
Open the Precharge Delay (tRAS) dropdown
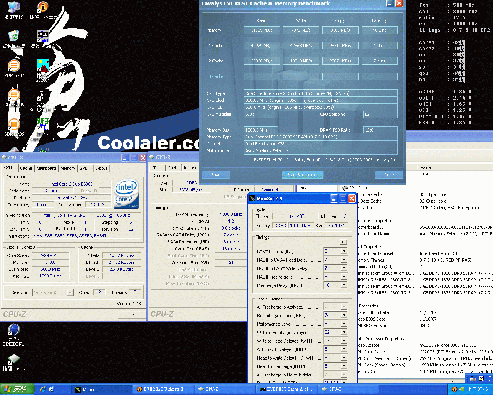click(344, 285)
